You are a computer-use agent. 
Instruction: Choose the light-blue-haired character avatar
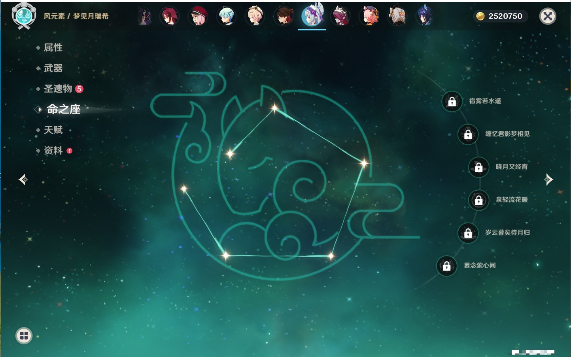point(227,16)
